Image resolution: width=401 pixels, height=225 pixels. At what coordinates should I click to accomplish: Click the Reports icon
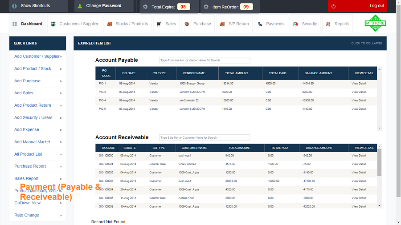point(328,24)
